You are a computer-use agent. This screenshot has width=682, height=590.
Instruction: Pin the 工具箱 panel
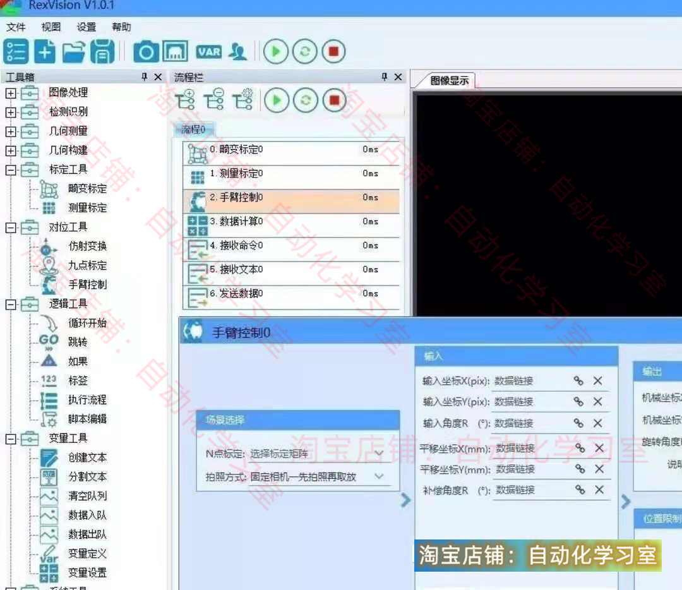[145, 76]
